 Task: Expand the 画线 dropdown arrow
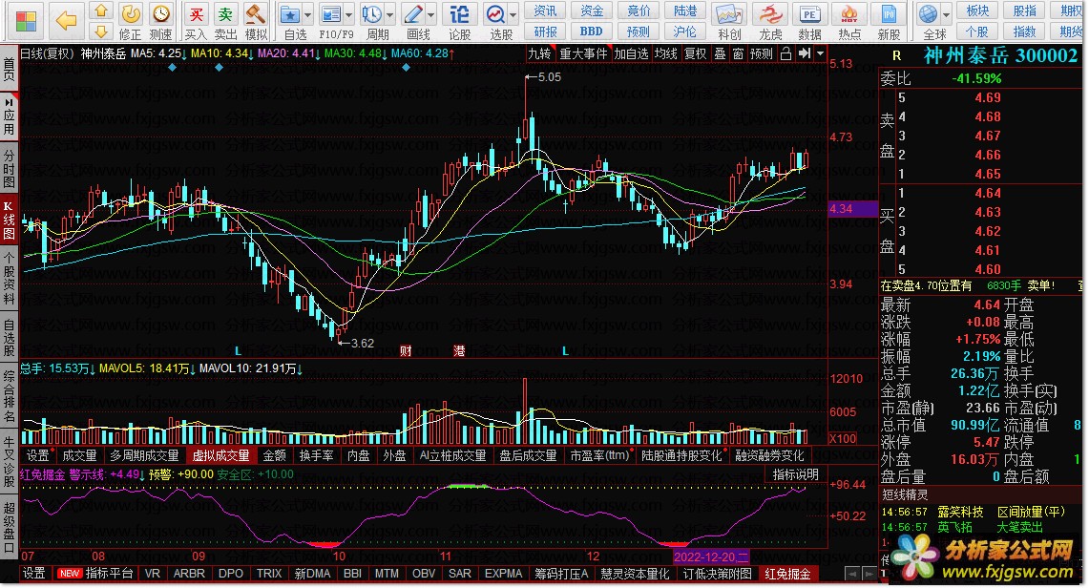click(431, 14)
